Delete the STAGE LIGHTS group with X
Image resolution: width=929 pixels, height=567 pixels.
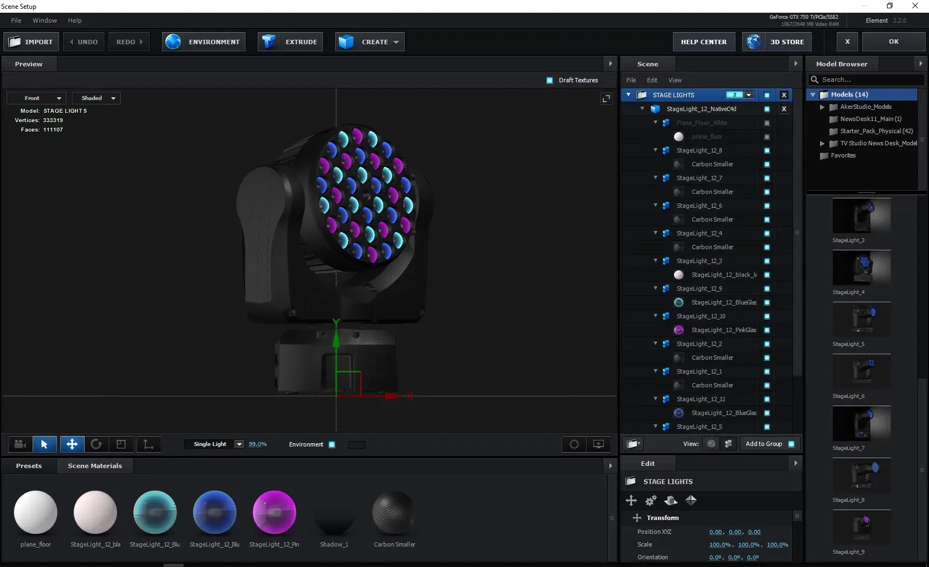pyautogui.click(x=784, y=95)
